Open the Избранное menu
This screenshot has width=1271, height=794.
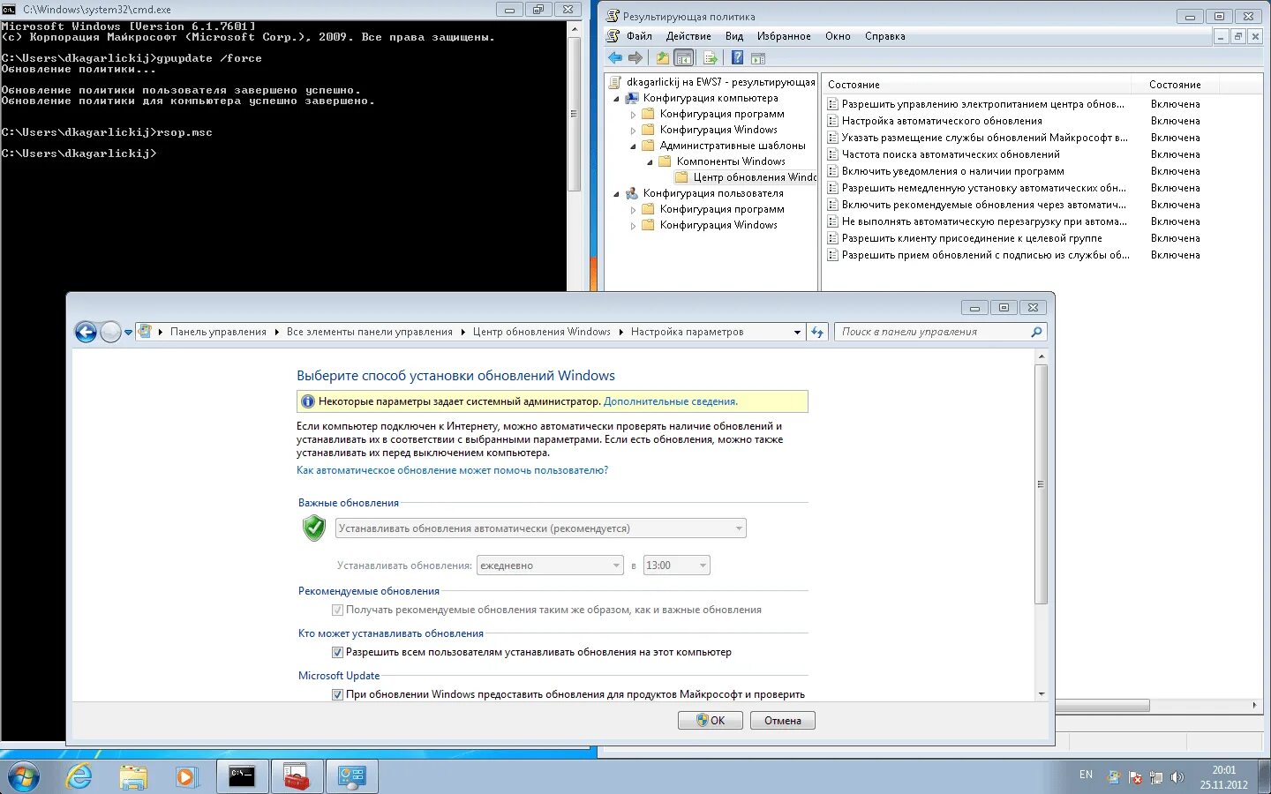coord(784,36)
